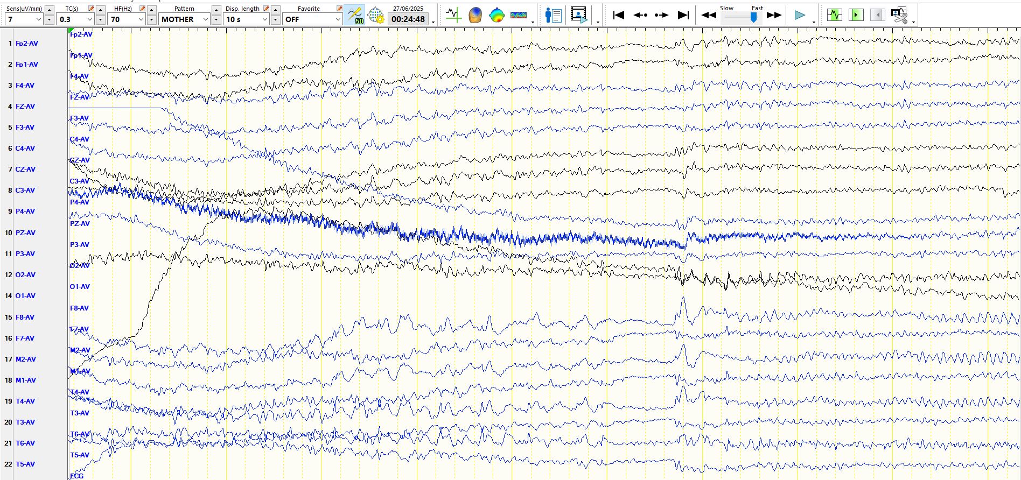Click the waveform cursor measurement icon
Screen dimensions: 1021x480
click(x=453, y=15)
